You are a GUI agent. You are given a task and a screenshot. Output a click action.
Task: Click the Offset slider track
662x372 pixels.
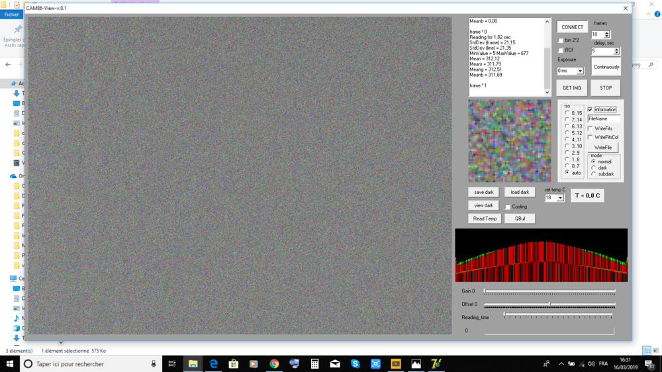[549, 304]
